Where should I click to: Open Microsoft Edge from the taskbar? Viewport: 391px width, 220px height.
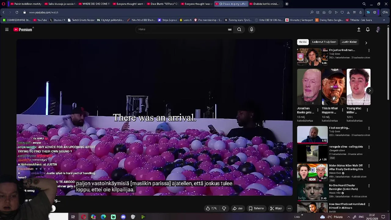103,217
